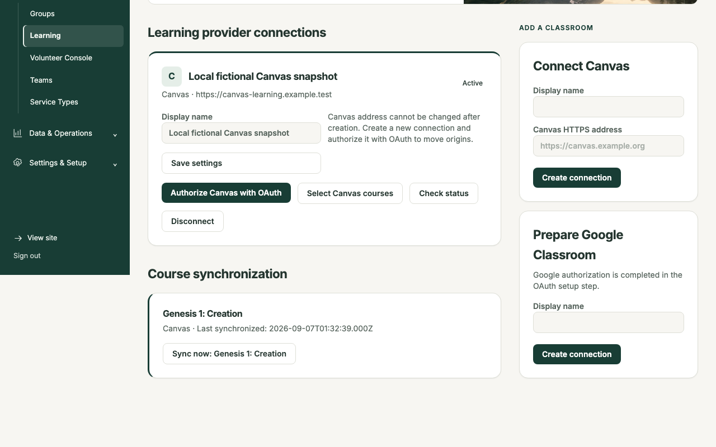The image size is (716, 447).
Task: Click the Disconnect button
Action: [192, 221]
